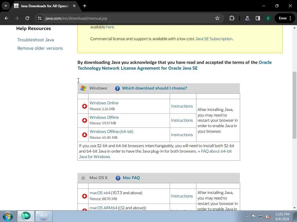Image resolution: width=297 pixels, height=222 pixels.
Task: Click the Windows Online red download icon
Action: click(84, 106)
